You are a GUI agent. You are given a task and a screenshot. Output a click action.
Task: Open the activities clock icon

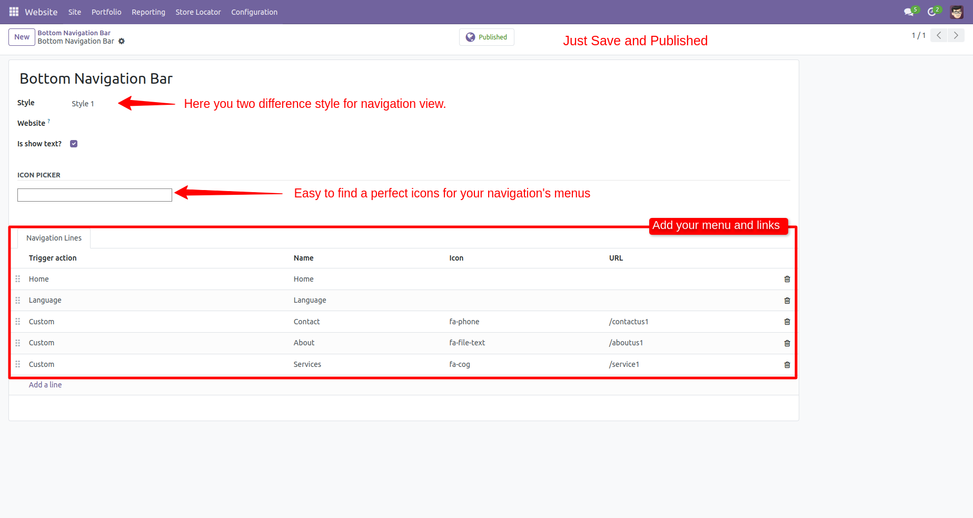(x=932, y=12)
